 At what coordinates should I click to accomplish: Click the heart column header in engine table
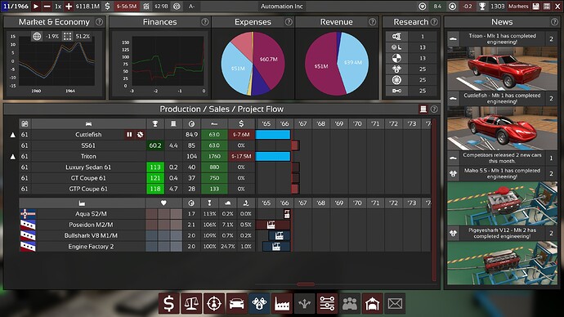pos(163,203)
